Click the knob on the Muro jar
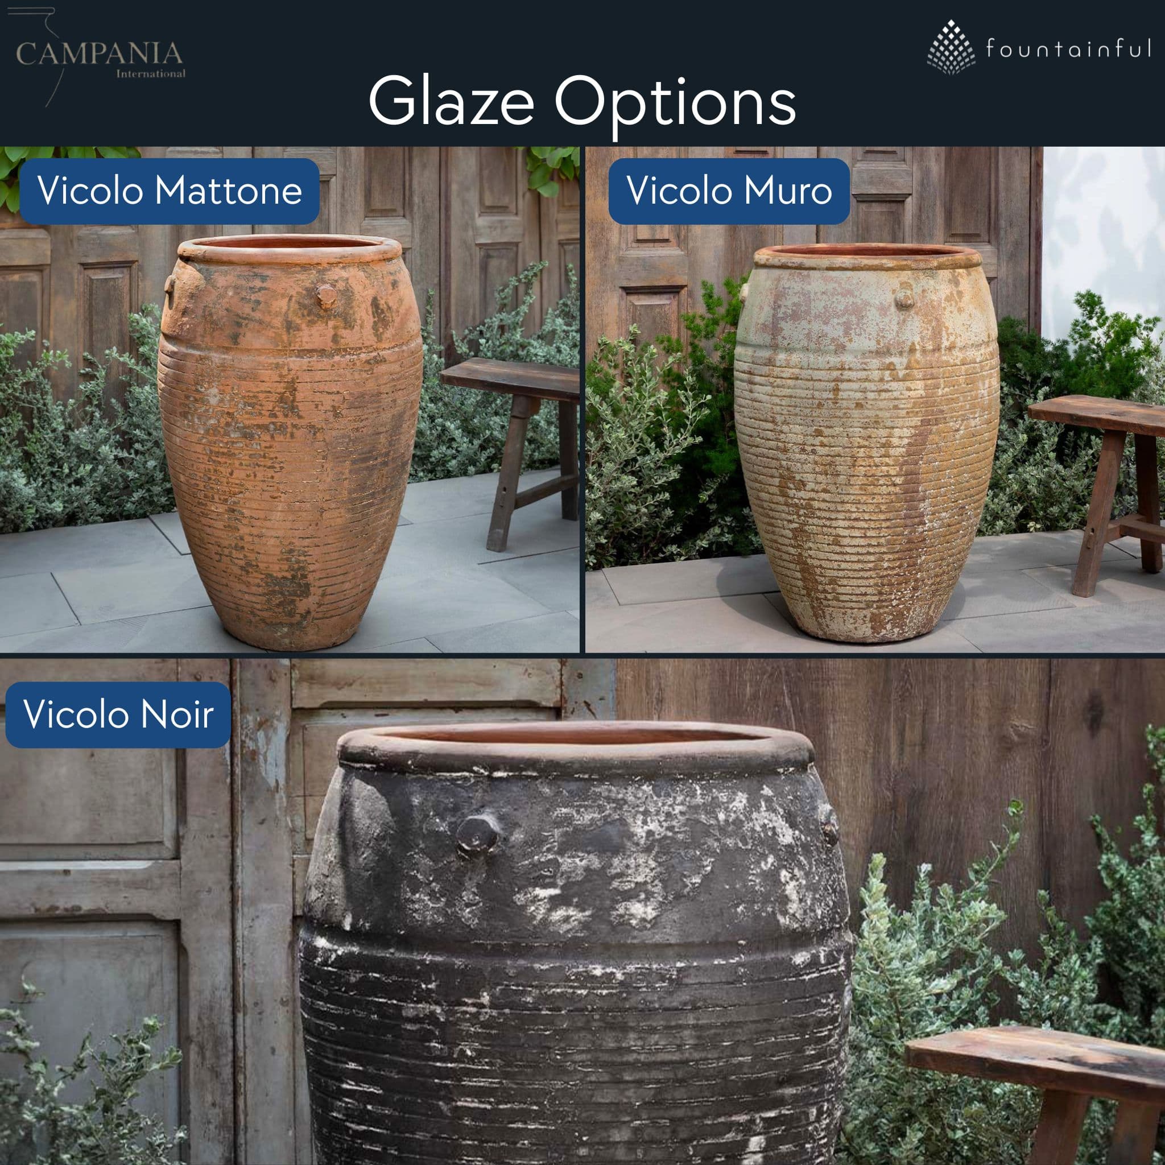Image resolution: width=1165 pixels, height=1165 pixels. [x=904, y=299]
